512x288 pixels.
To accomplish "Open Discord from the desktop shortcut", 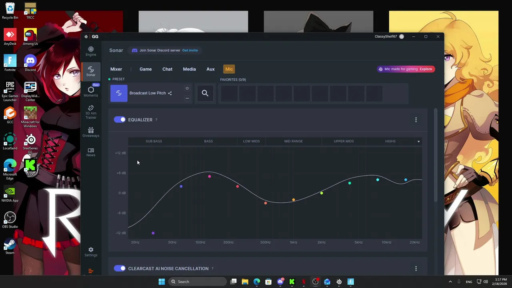I will 30,63.
